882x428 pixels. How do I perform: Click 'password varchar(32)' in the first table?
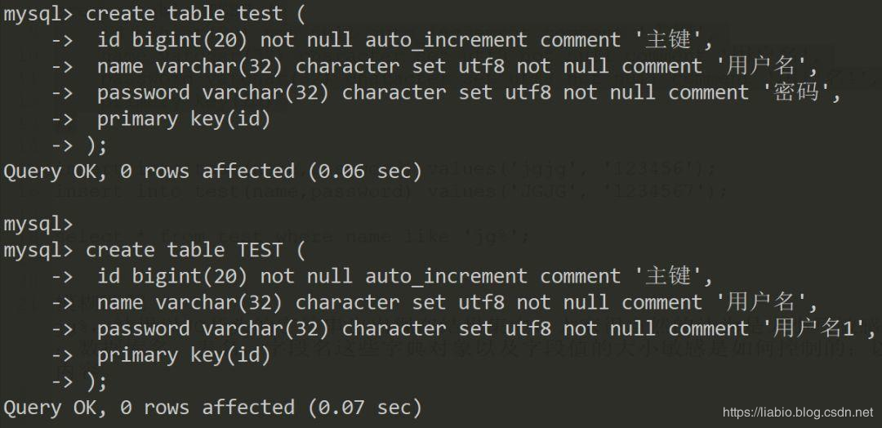tap(212, 92)
